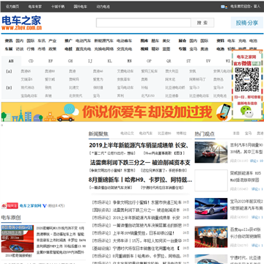This screenshot has width=264, height=264.
Task: Open the 访谈 navigation link
Action: (x=20, y=49)
